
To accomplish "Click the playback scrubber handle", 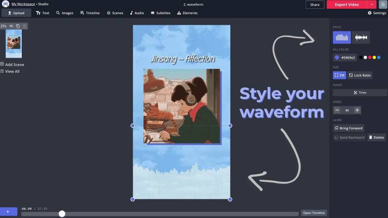I will pos(62,214).
